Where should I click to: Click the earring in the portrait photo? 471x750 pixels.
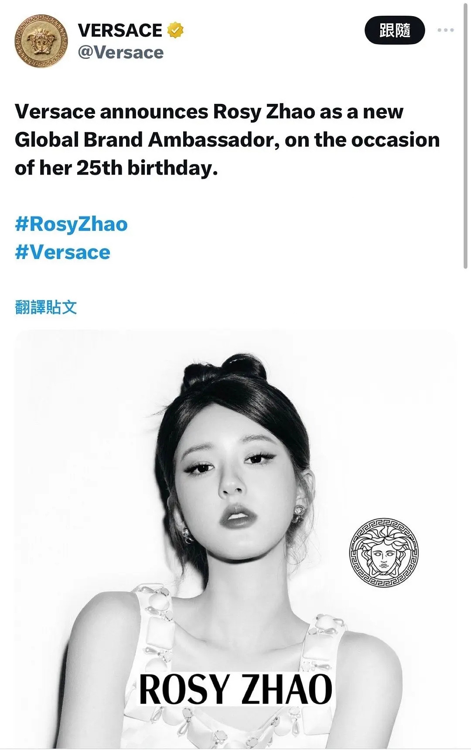pyautogui.click(x=300, y=510)
